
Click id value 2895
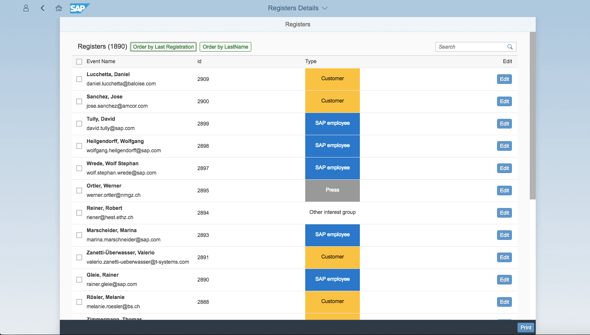[203, 191]
